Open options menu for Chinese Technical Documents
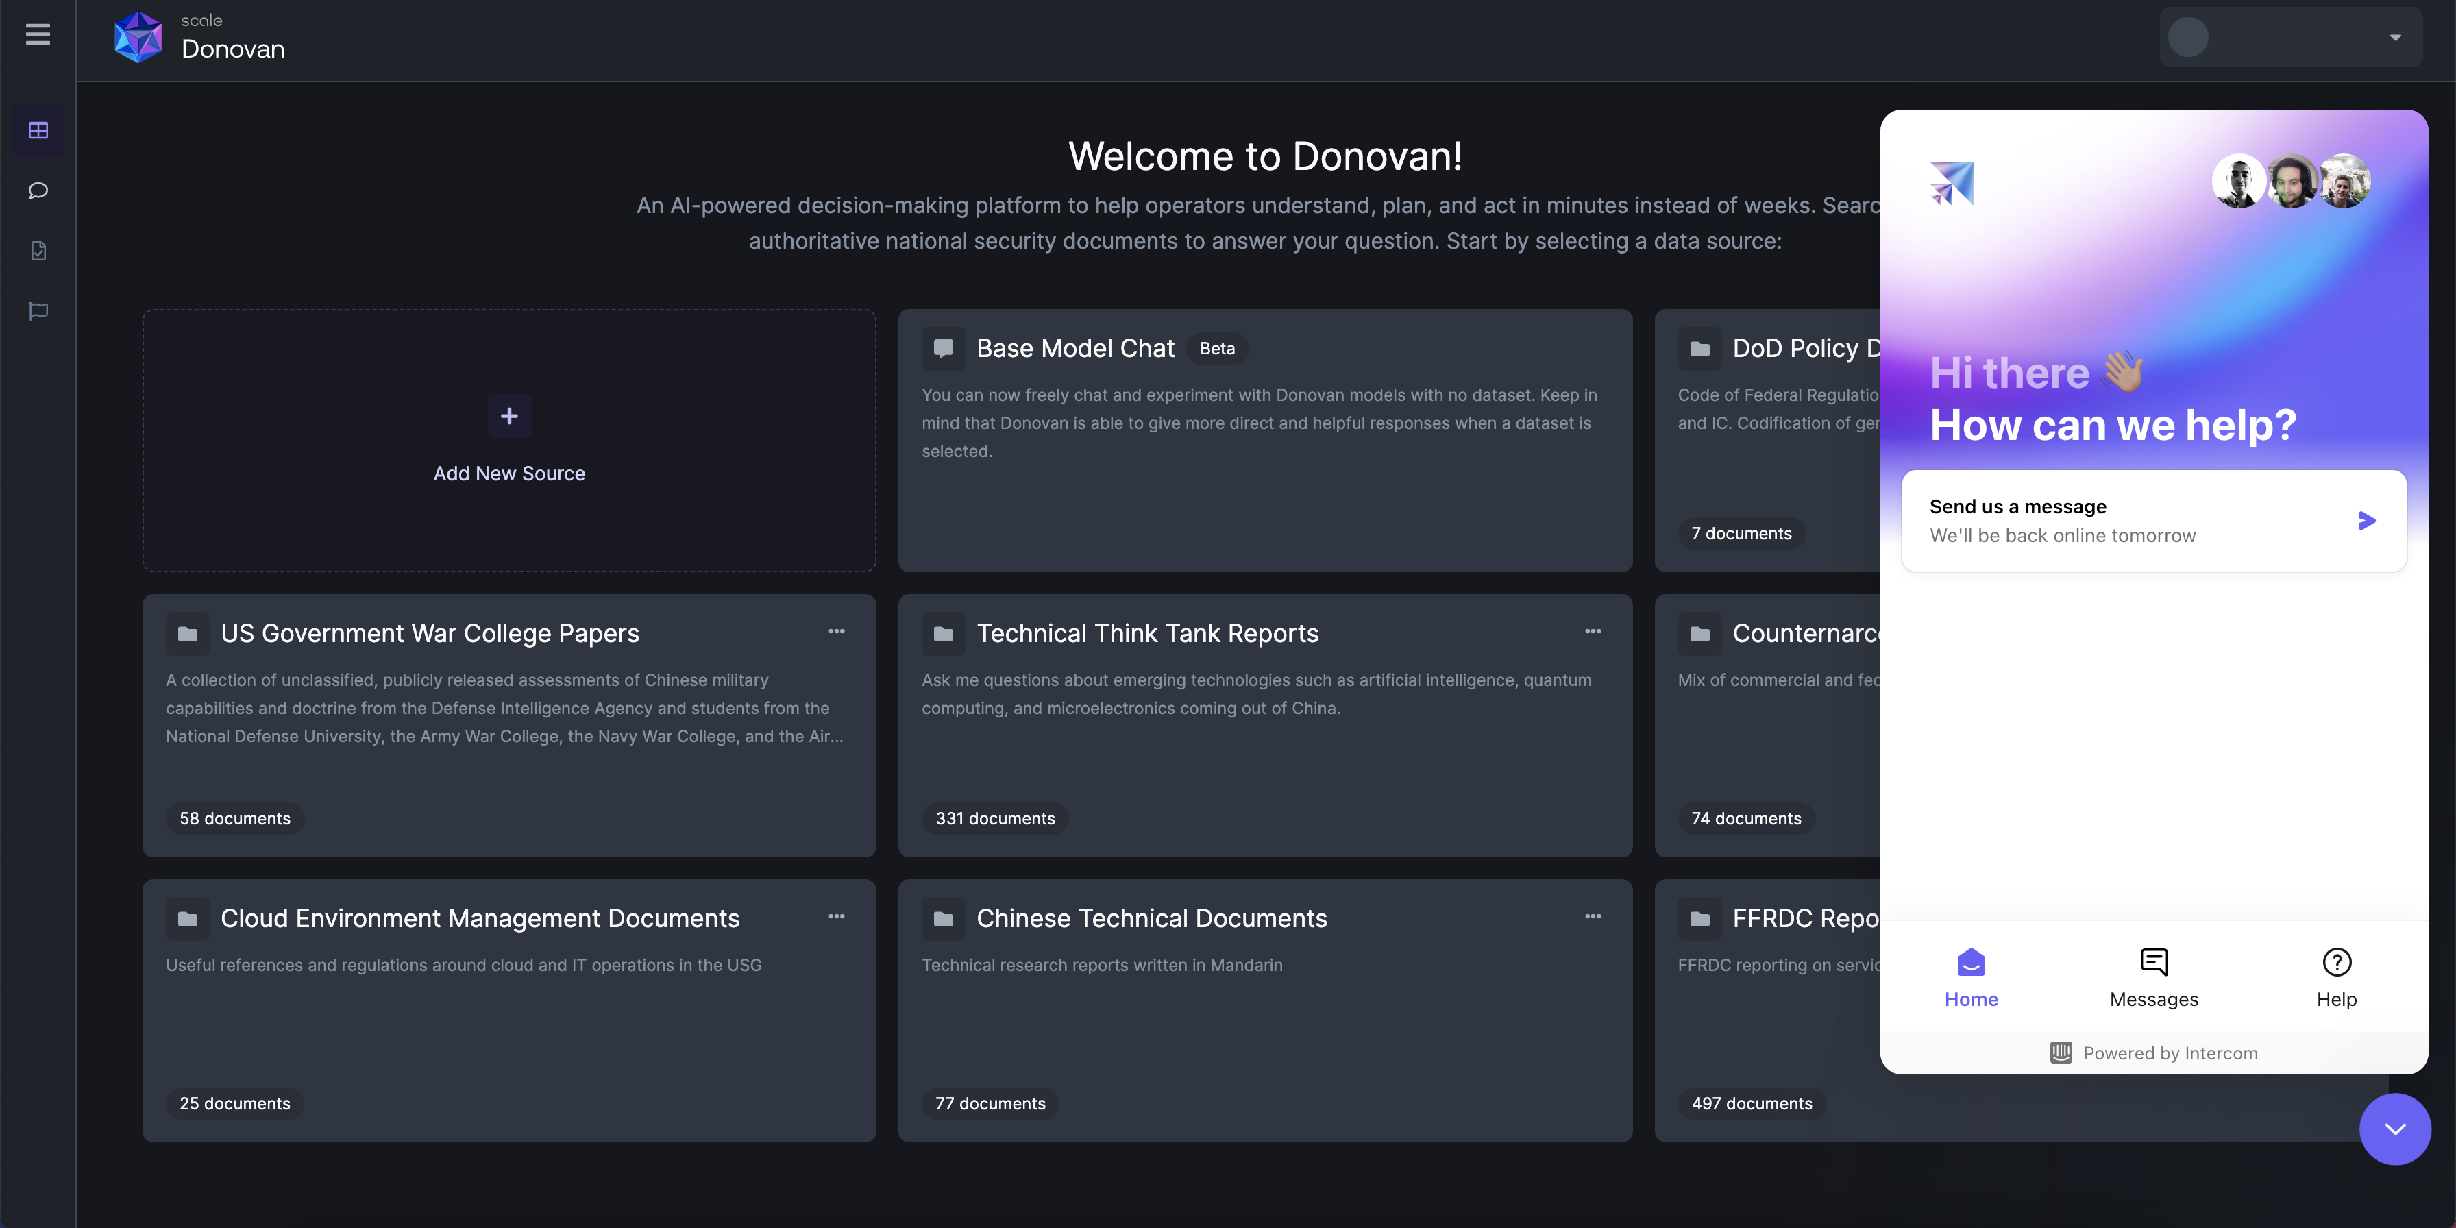Viewport: 2456px width, 1228px height. pyautogui.click(x=1592, y=916)
